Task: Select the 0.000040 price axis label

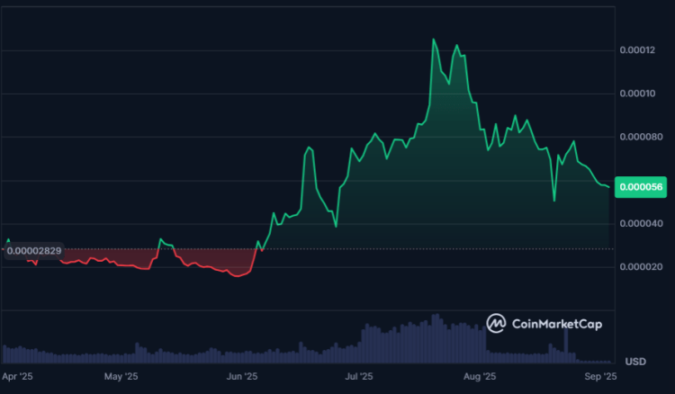Action: pyautogui.click(x=641, y=224)
